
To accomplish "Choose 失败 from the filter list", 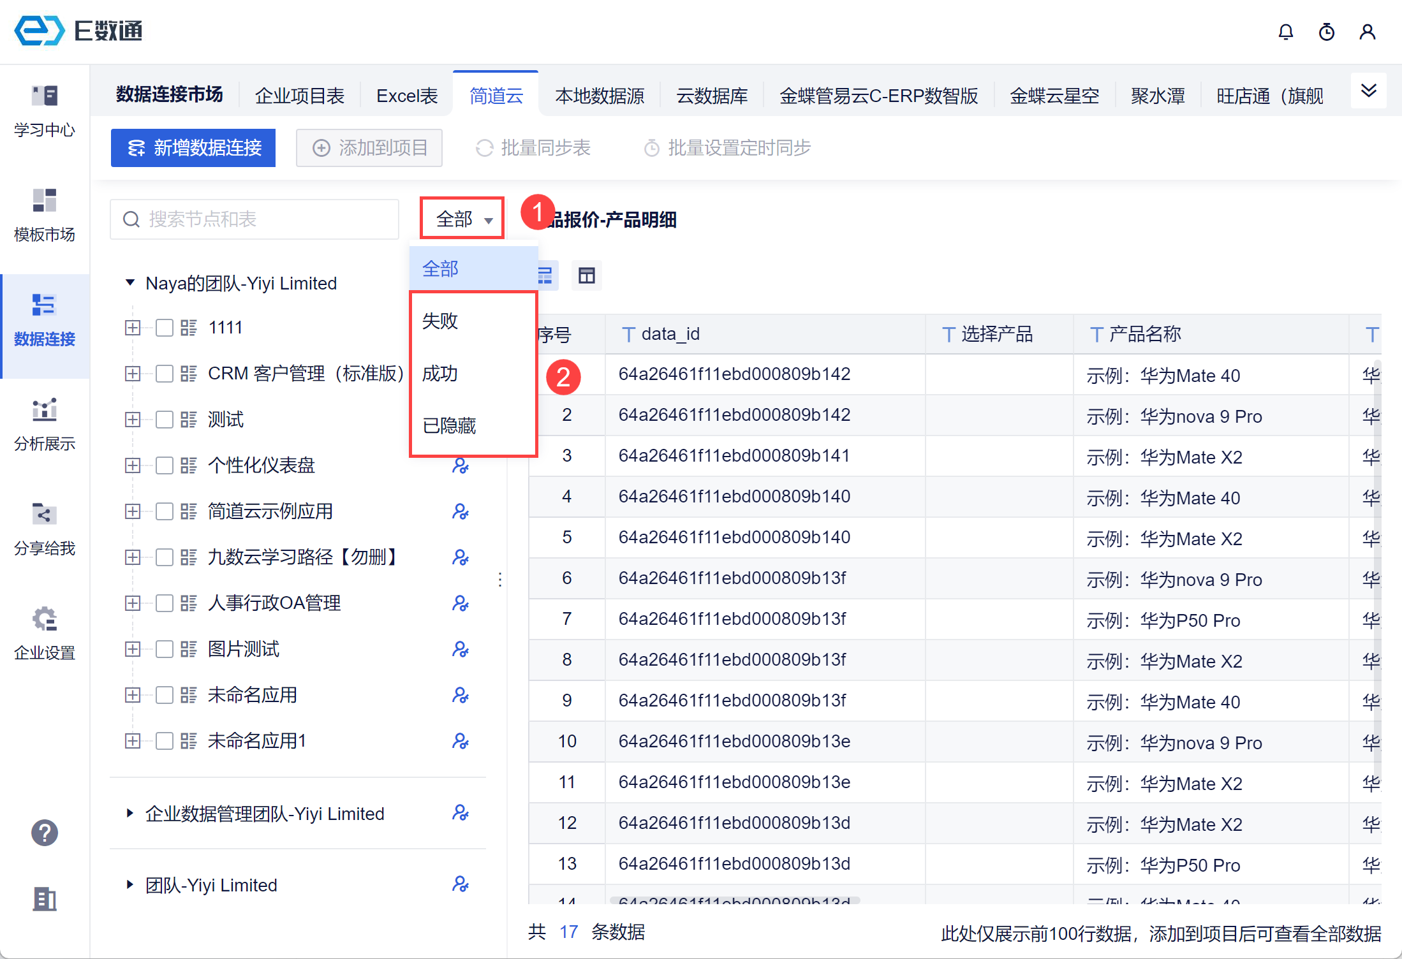I will point(440,321).
